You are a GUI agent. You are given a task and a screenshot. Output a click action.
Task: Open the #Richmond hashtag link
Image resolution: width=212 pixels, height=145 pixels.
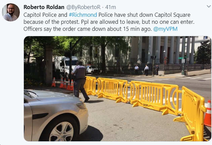(83, 15)
